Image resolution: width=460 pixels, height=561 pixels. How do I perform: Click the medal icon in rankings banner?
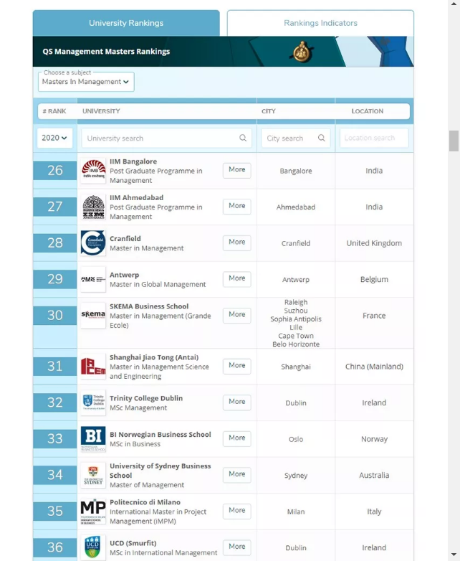302,52
